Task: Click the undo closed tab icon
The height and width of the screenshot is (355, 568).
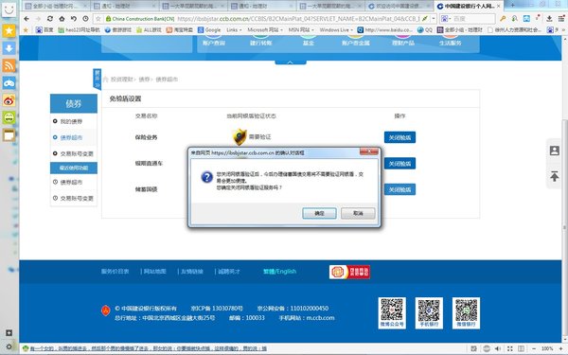Action: click(74, 19)
